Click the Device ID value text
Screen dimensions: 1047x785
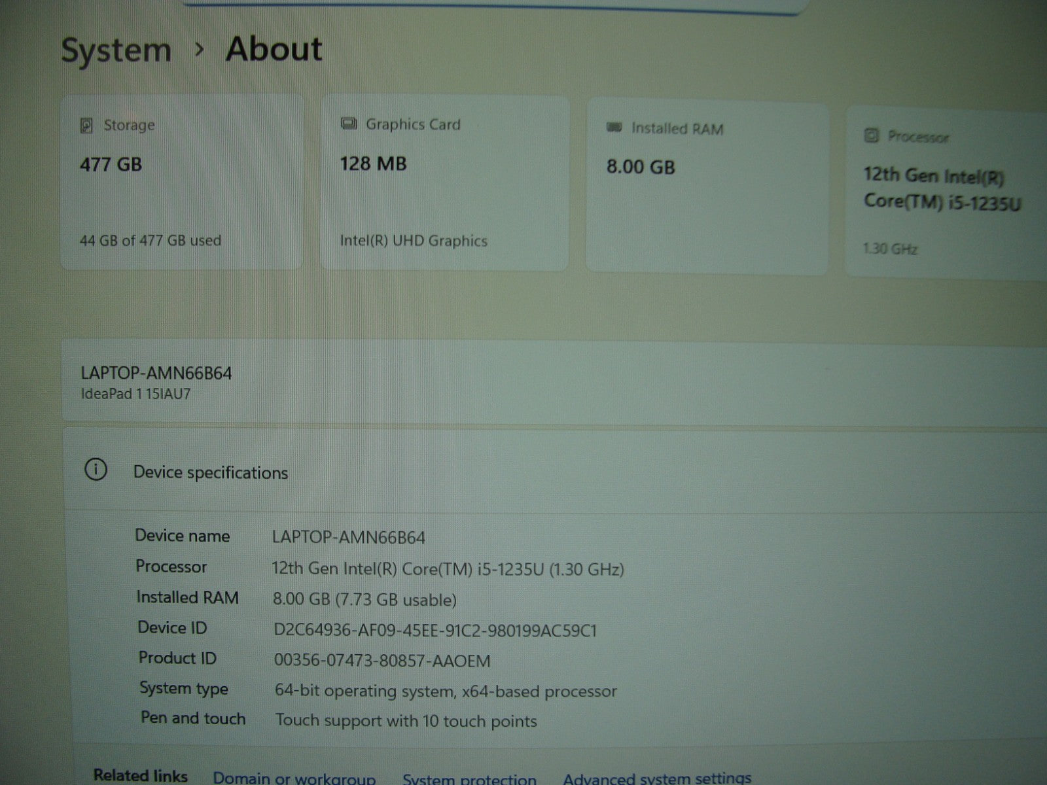tap(435, 631)
